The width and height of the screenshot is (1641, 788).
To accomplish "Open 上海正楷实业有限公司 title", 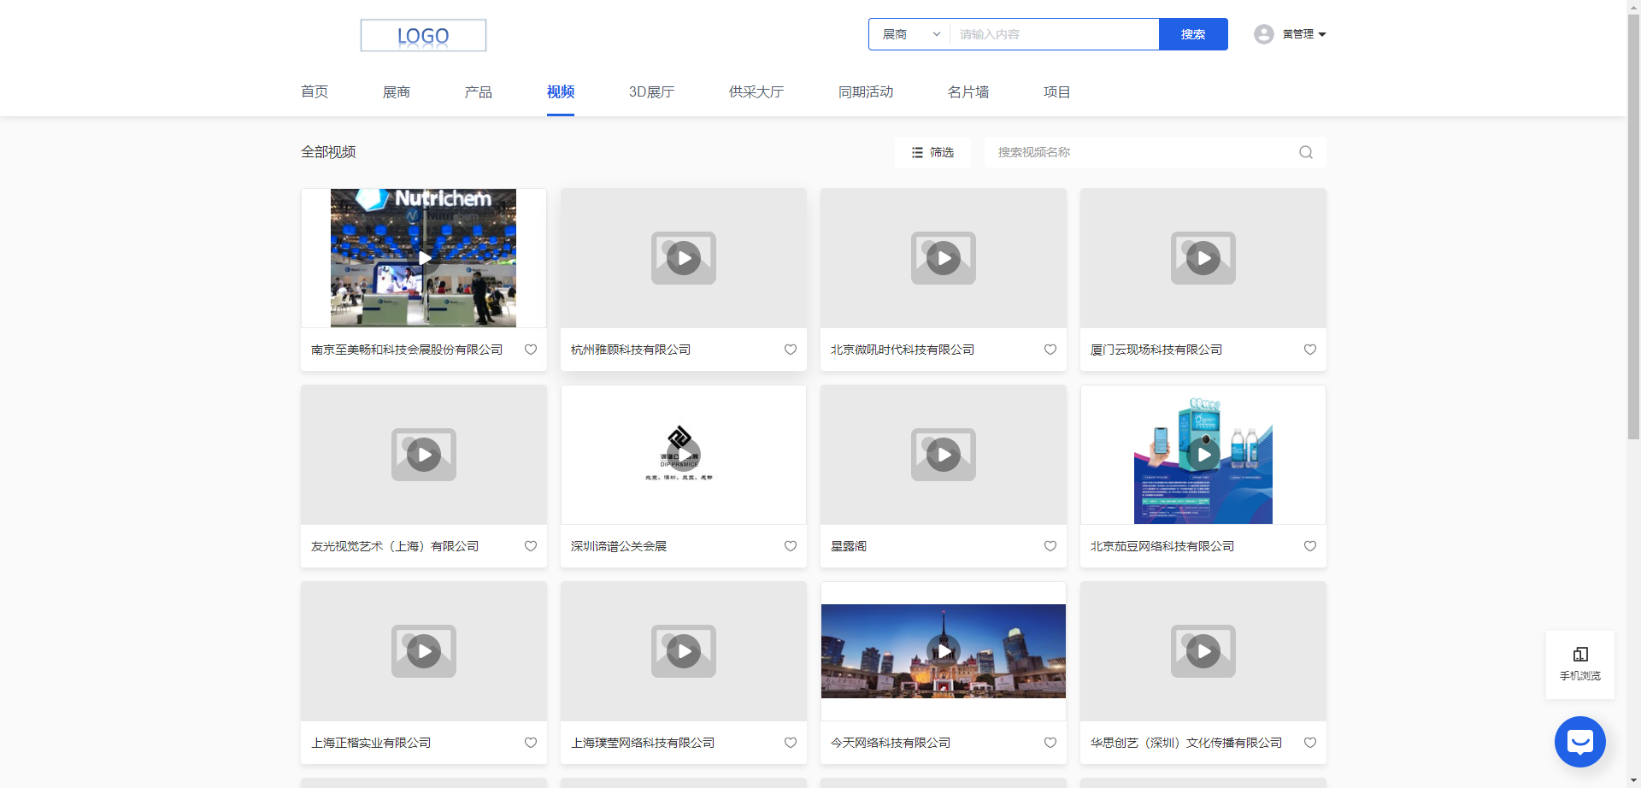I will [x=371, y=743].
